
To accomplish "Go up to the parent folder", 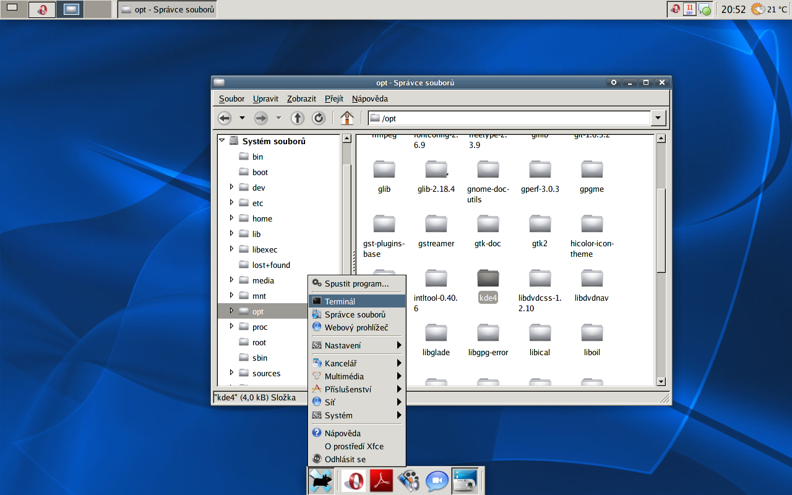I will pos(298,118).
